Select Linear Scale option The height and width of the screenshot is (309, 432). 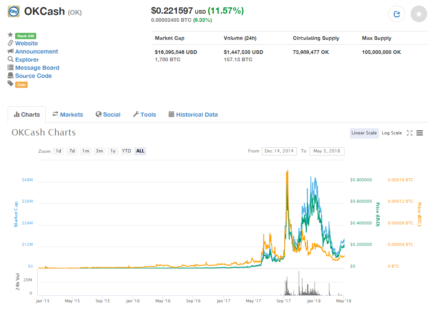[364, 133]
